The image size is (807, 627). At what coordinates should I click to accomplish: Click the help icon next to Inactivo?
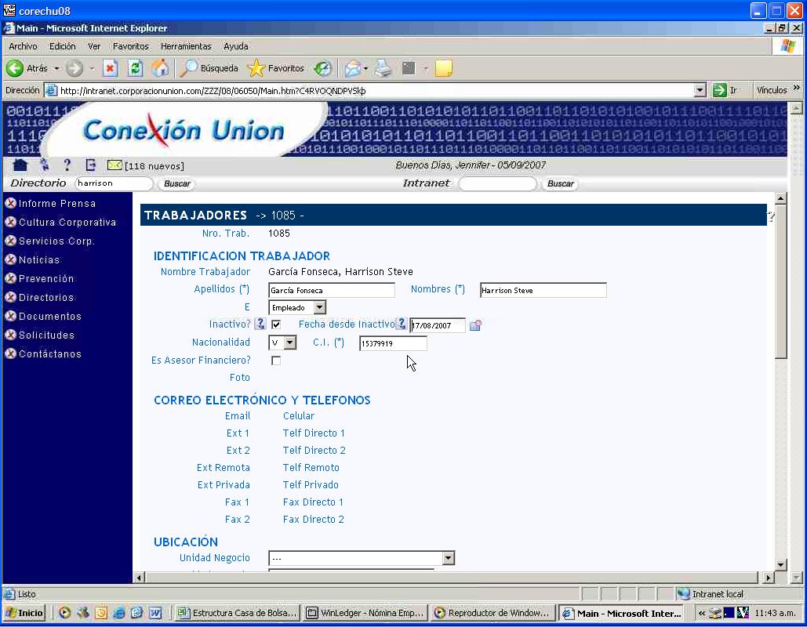tap(260, 324)
